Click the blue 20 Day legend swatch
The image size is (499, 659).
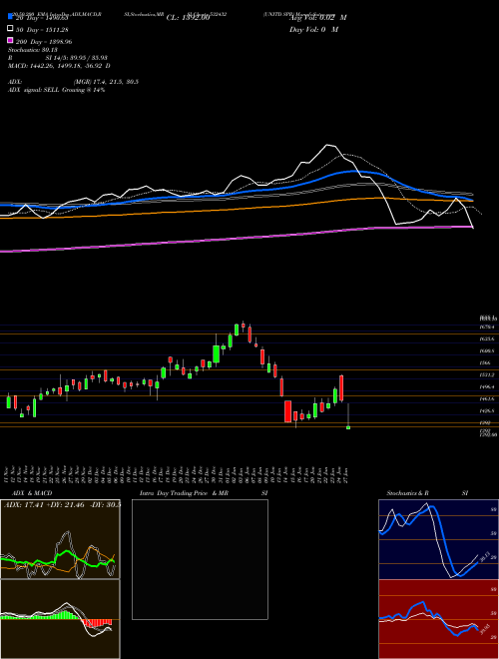10,16
